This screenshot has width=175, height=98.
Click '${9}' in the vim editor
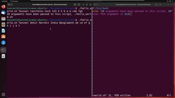click(127, 14)
